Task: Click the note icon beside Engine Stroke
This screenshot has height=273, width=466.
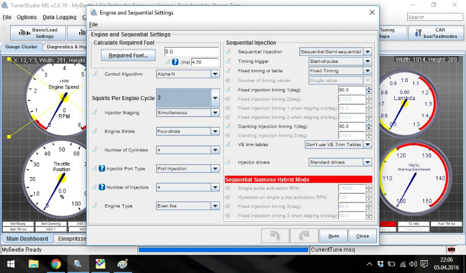Action: click(95, 132)
